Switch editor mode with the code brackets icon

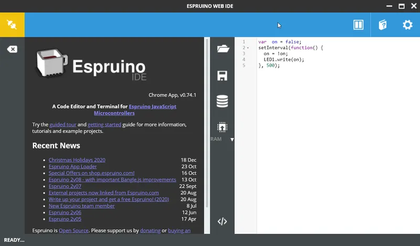coord(222,221)
